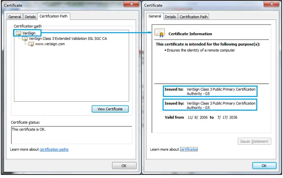
Task: Click the valid from date 11/8/2006
Action: (x=198, y=117)
